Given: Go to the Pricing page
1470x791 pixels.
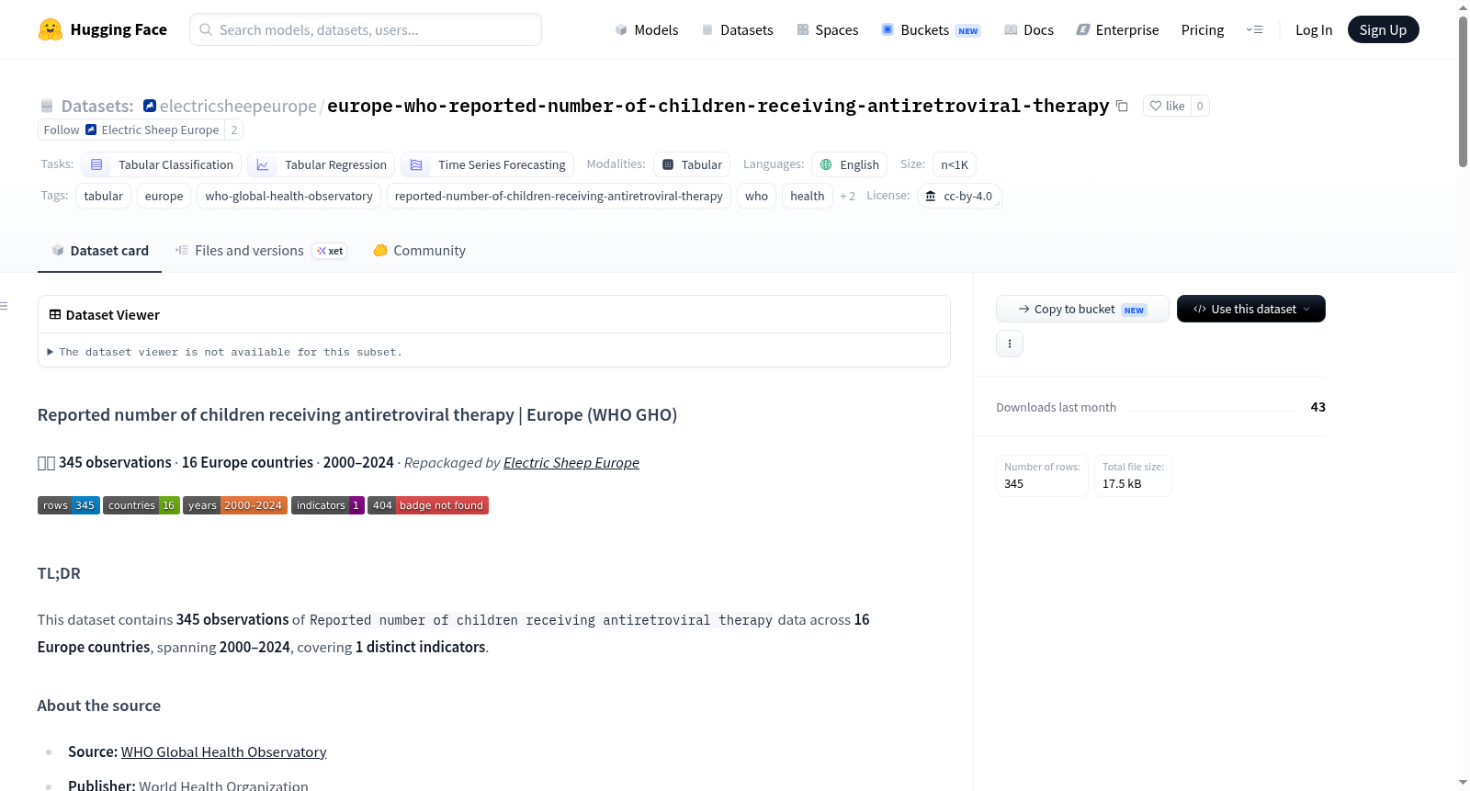Looking at the screenshot, I should 1203,29.
